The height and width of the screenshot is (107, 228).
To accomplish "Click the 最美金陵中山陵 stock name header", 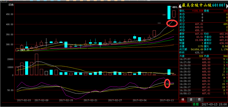I will pos(197,5).
